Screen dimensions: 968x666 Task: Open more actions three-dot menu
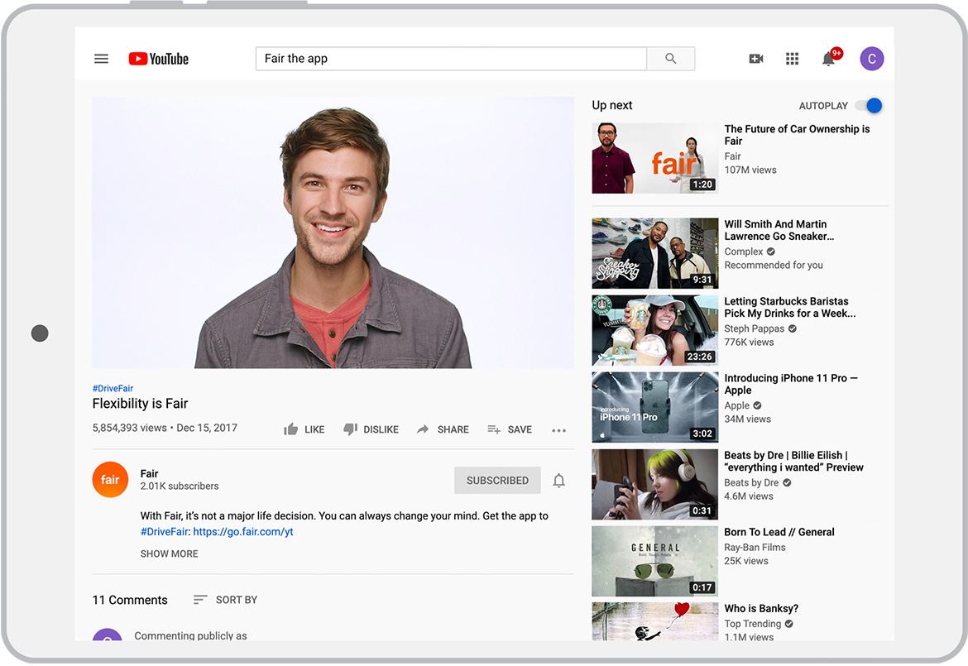click(x=558, y=430)
